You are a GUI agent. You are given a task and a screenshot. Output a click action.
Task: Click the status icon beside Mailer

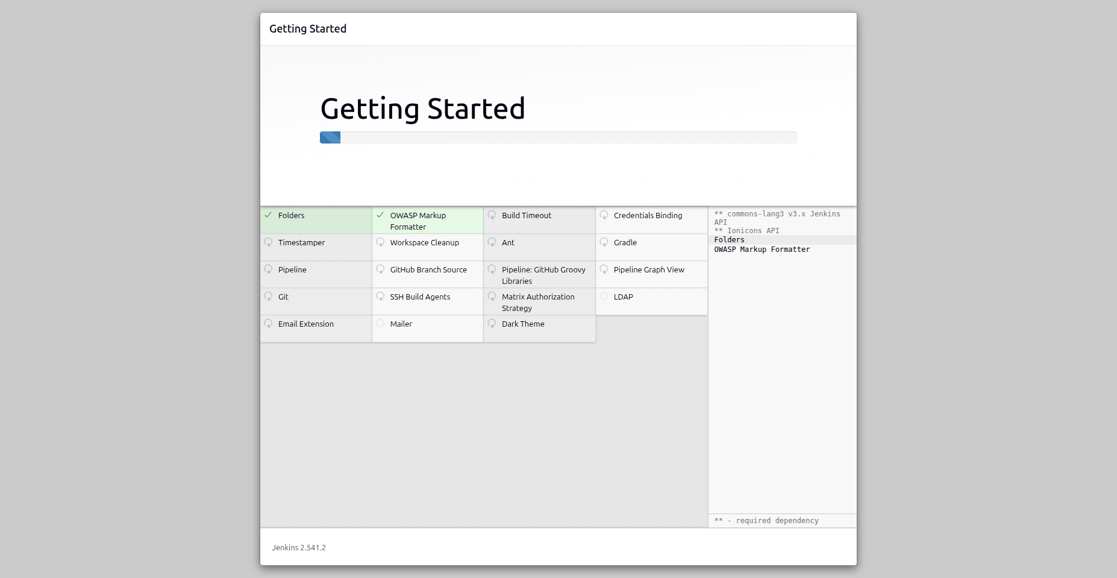(380, 323)
